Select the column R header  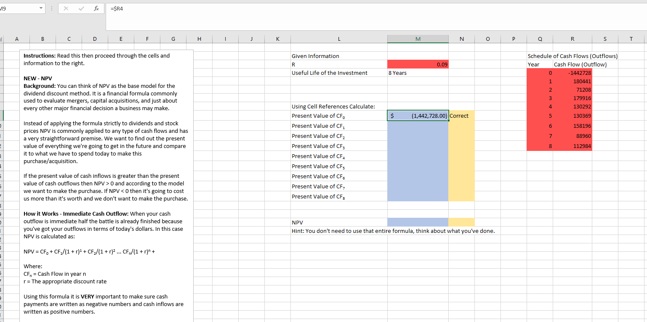(572, 39)
